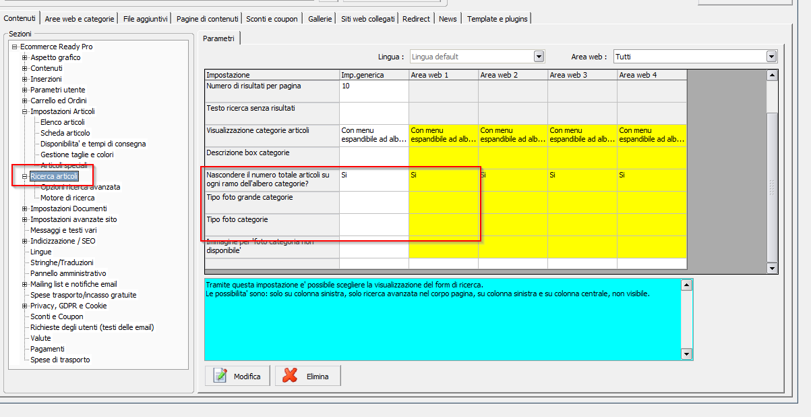
Task: Expand Mailing list e notifiche email node
Action: 25,284
